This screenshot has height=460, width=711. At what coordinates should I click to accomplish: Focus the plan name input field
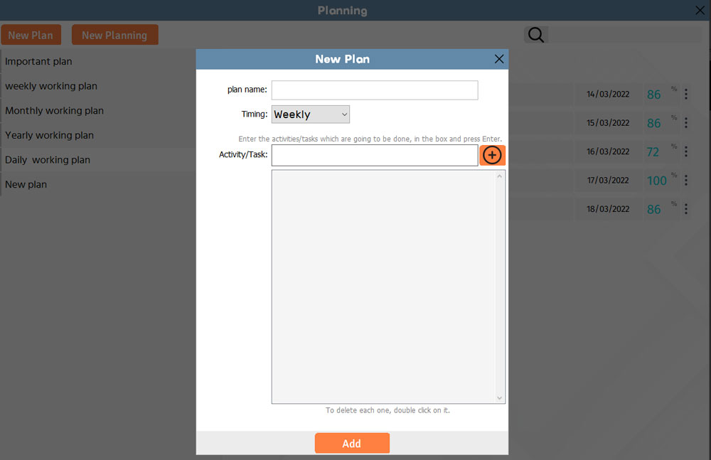375,90
